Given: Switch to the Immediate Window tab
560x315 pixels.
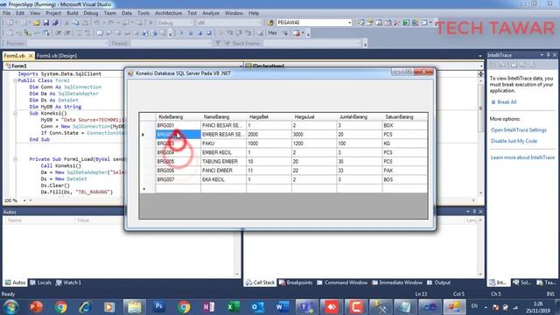Looking at the screenshot, I should click(x=397, y=283).
